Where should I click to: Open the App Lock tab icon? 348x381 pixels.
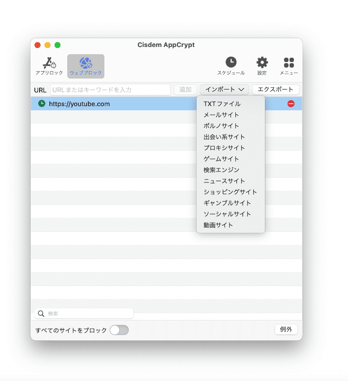pos(49,63)
